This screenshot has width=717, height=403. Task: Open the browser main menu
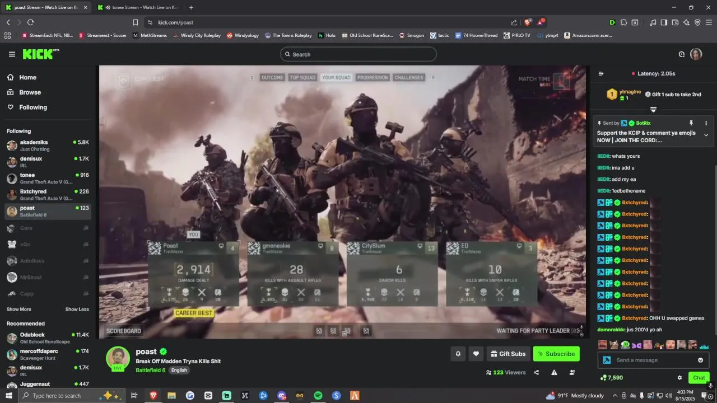pyautogui.click(x=709, y=22)
